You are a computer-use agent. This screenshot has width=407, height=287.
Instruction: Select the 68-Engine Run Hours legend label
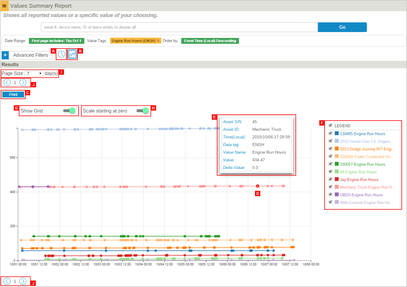358,172
